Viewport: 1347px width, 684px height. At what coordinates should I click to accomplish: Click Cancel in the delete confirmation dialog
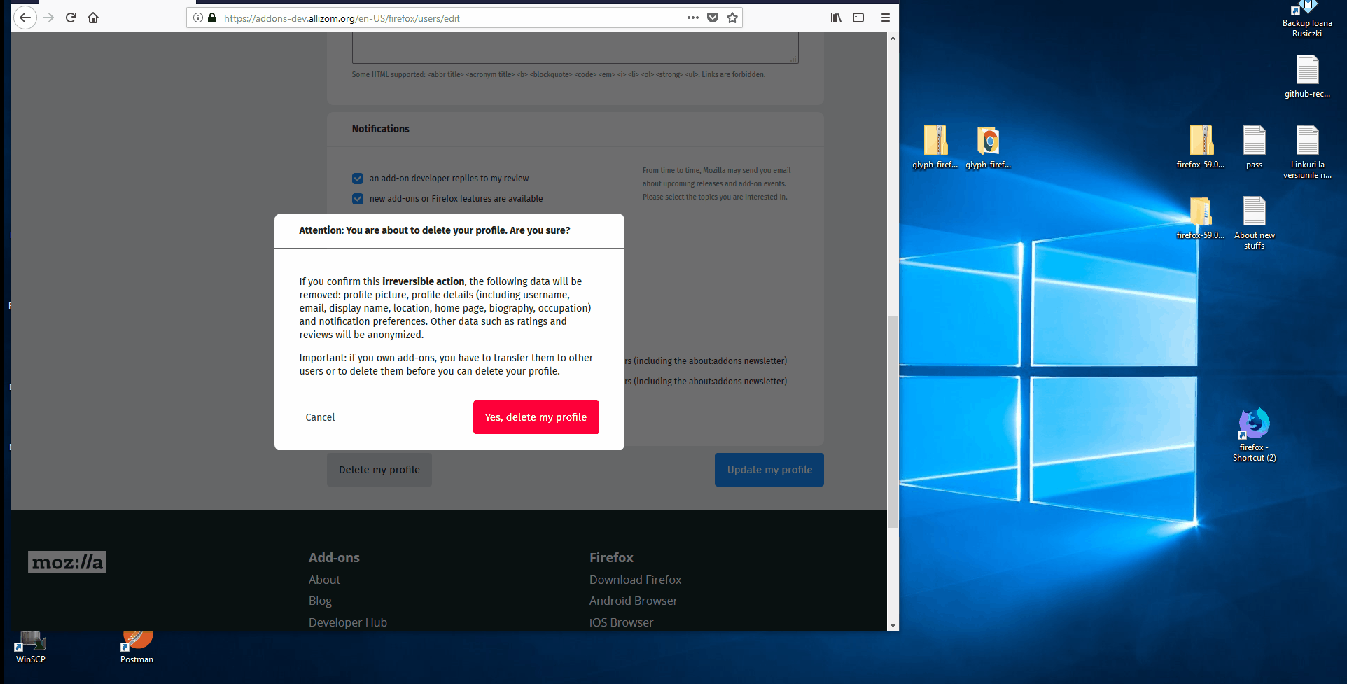click(320, 417)
